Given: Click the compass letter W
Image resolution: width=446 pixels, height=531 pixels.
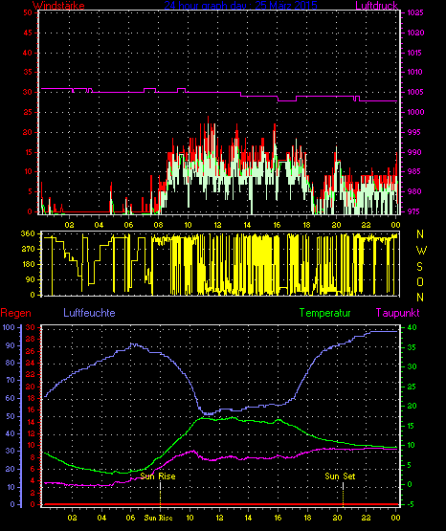Looking at the screenshot, I should 421,251.
